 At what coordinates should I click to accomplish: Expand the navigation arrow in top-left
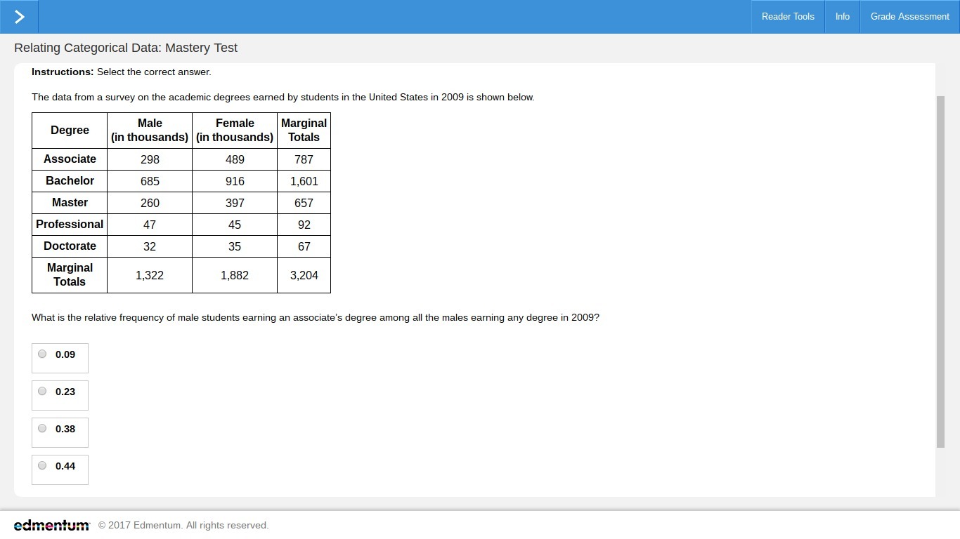[19, 17]
